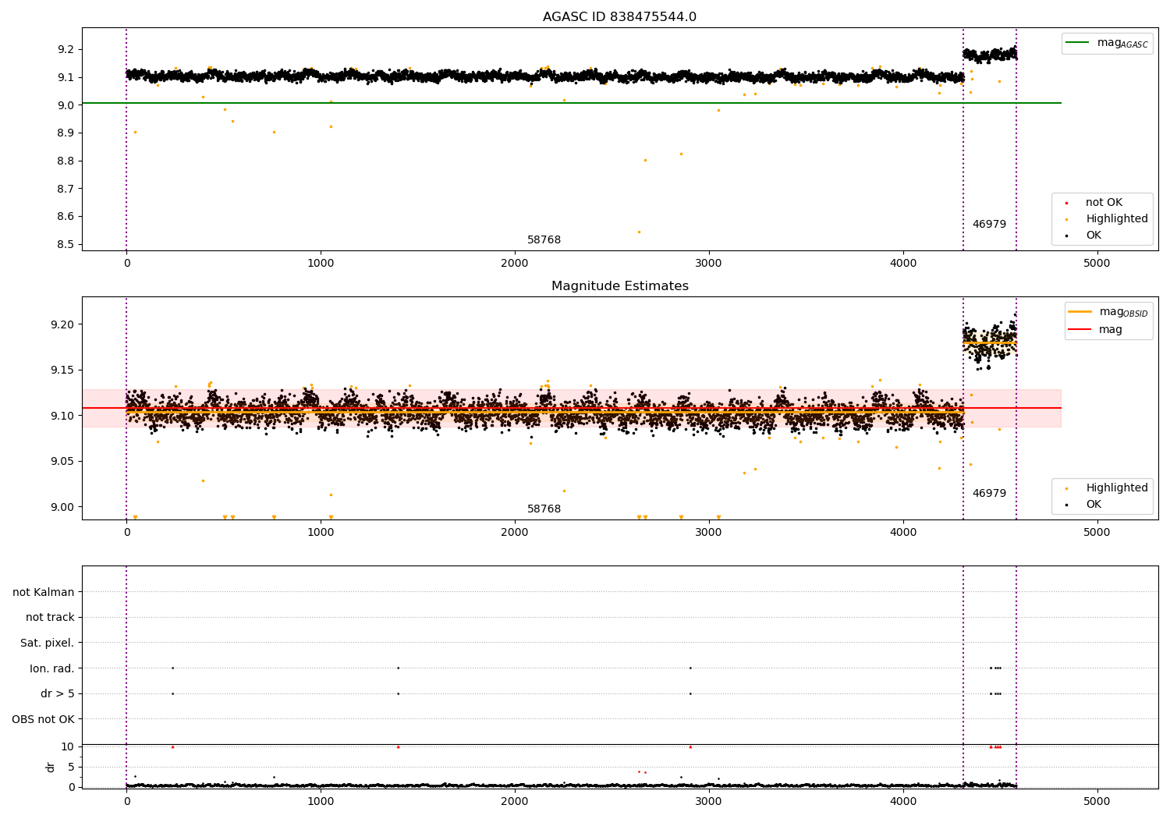
Task: Click the title "AGASC ID 838475544.0"
Action: 619,17
